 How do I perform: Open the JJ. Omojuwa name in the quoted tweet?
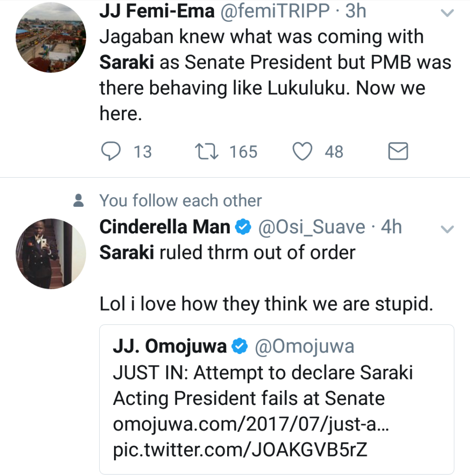tap(170, 346)
